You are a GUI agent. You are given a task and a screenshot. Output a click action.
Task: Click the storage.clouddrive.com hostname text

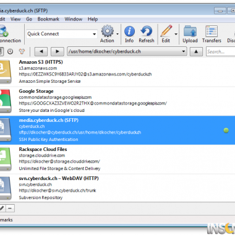click(x=42, y=155)
